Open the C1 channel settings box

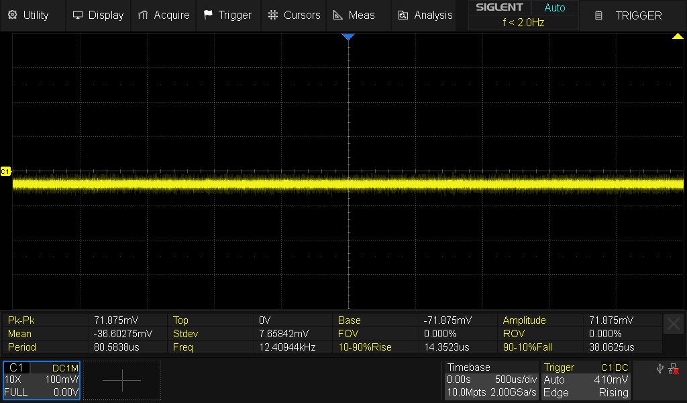[42, 380]
